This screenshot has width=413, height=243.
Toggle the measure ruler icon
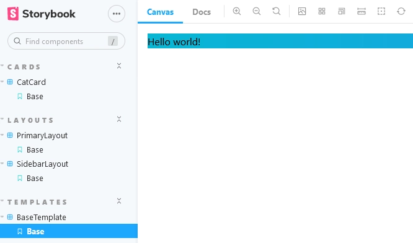pos(362,11)
